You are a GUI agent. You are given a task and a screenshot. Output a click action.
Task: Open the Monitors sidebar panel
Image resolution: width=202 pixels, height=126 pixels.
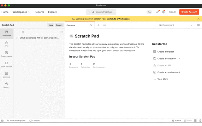6,75
